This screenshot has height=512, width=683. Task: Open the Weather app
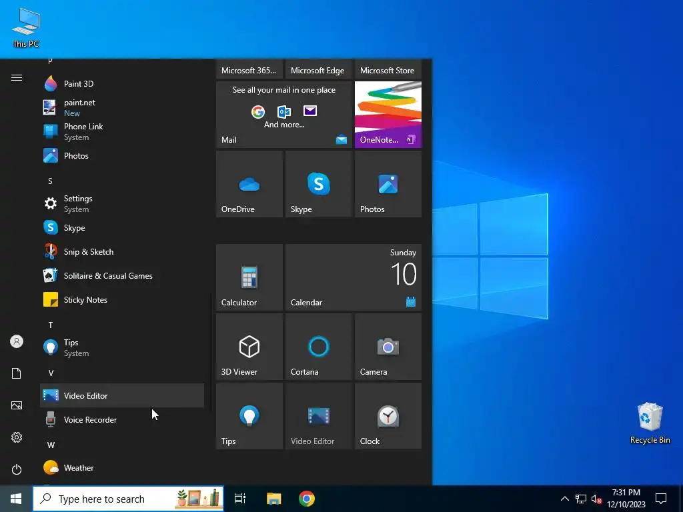pos(122,467)
